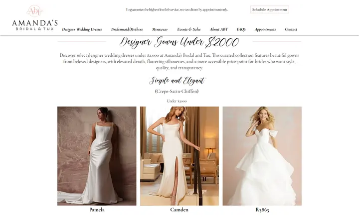
Task: Click the Camden dress name
Action: pos(179,210)
